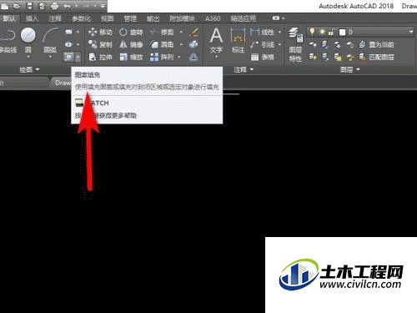Open the Array (阵列) dropdown arrow
The height and width of the screenshot is (313, 417).
(x=179, y=57)
